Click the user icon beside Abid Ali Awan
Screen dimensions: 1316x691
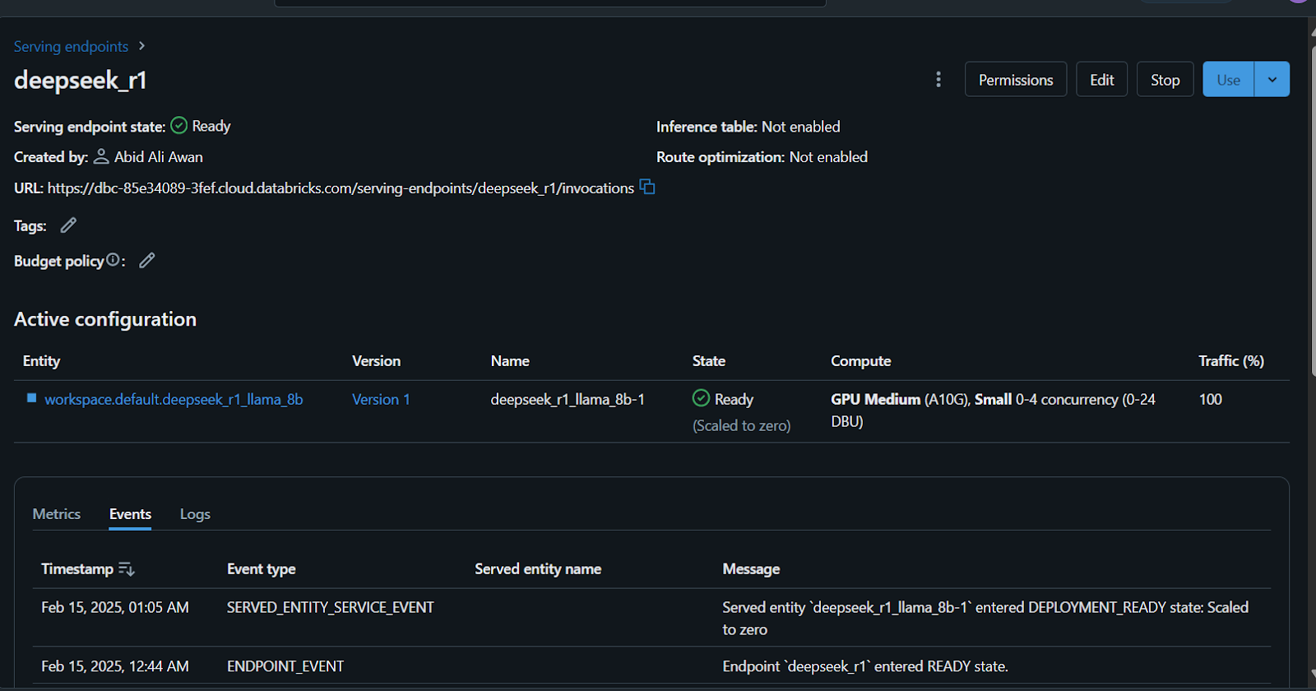(x=101, y=155)
